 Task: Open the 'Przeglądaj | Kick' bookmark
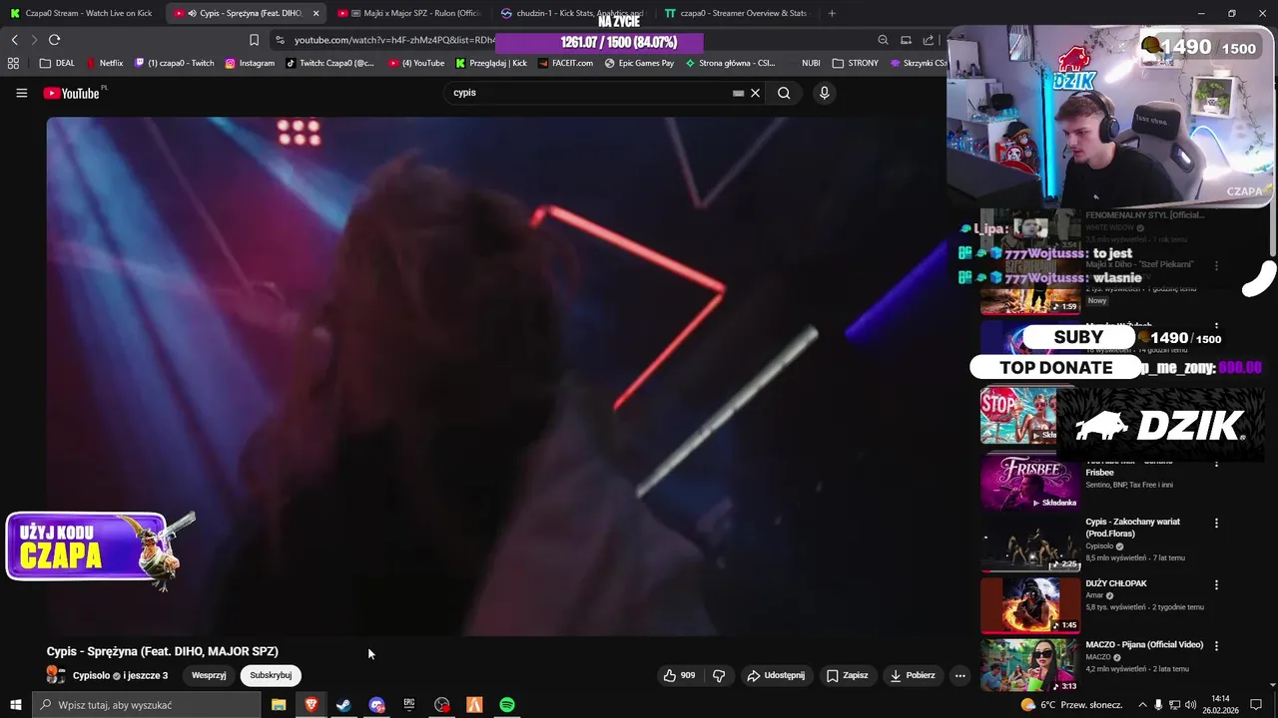[x=491, y=63]
